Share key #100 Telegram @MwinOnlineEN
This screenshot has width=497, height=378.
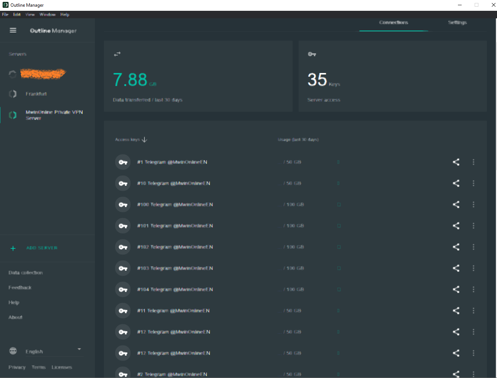456,204
